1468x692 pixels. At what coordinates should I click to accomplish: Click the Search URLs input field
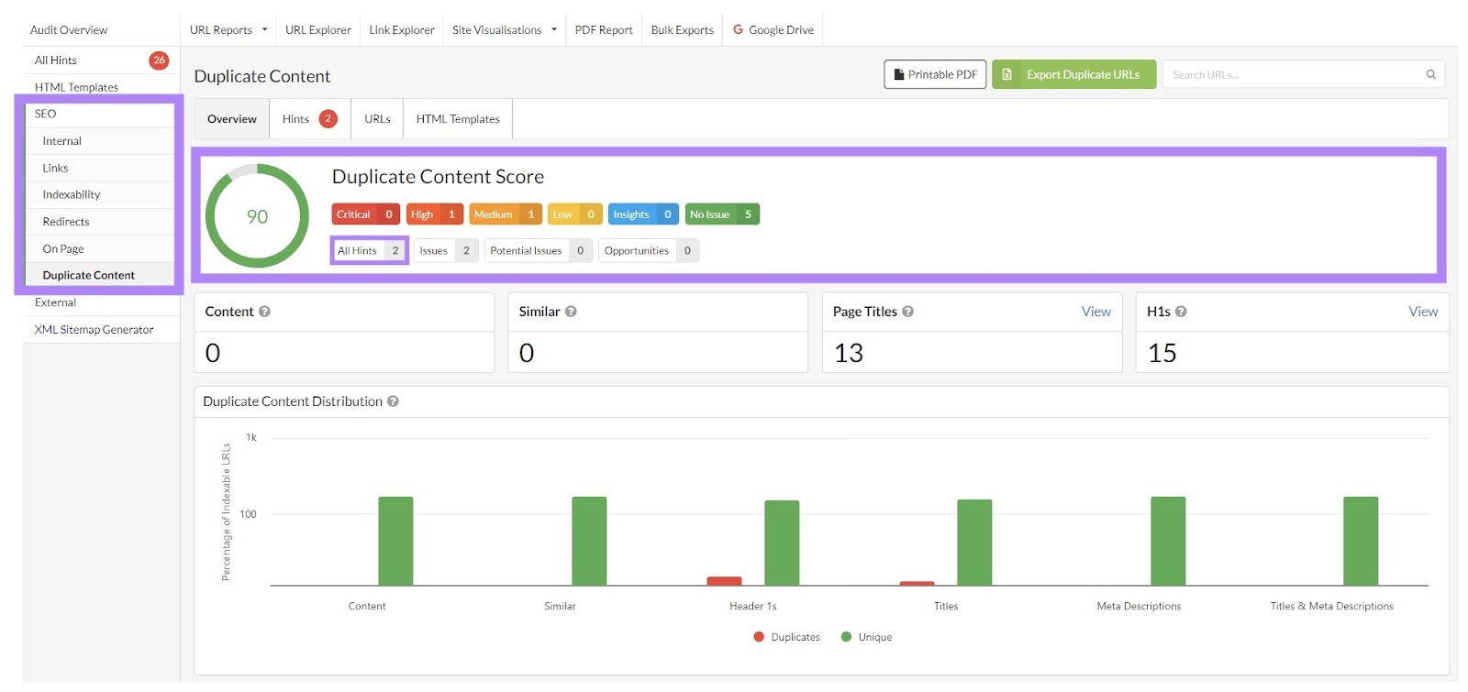click(1294, 75)
